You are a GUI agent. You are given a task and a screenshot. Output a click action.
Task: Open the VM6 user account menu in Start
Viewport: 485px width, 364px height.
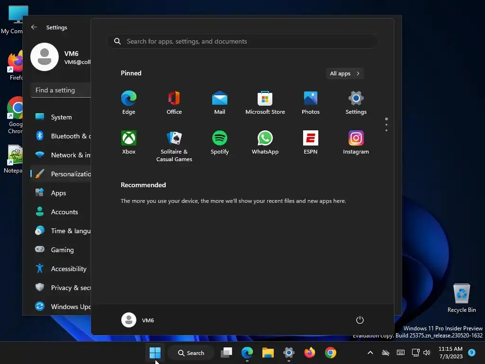pyautogui.click(x=138, y=320)
